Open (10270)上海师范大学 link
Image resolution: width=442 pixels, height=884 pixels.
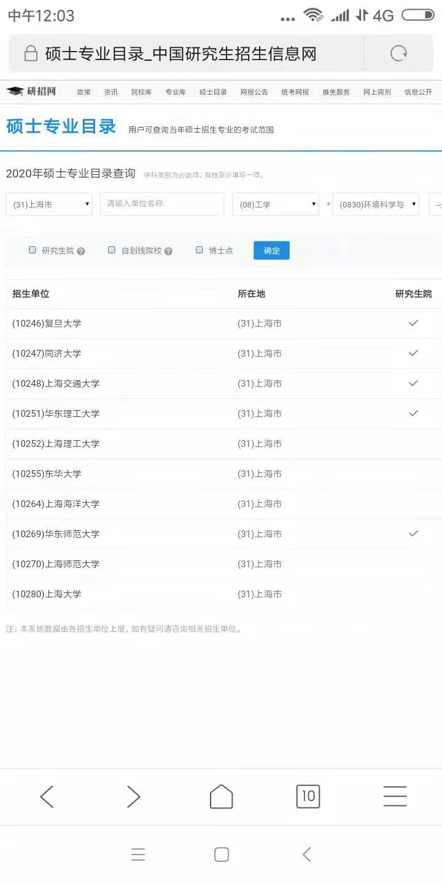pos(56,564)
